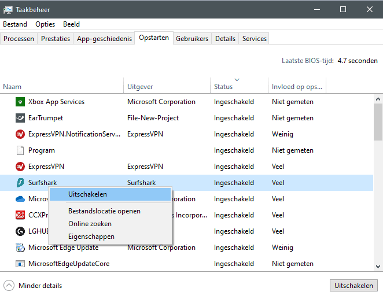Switch to the Details tab
The image size is (383, 299).
pos(225,39)
